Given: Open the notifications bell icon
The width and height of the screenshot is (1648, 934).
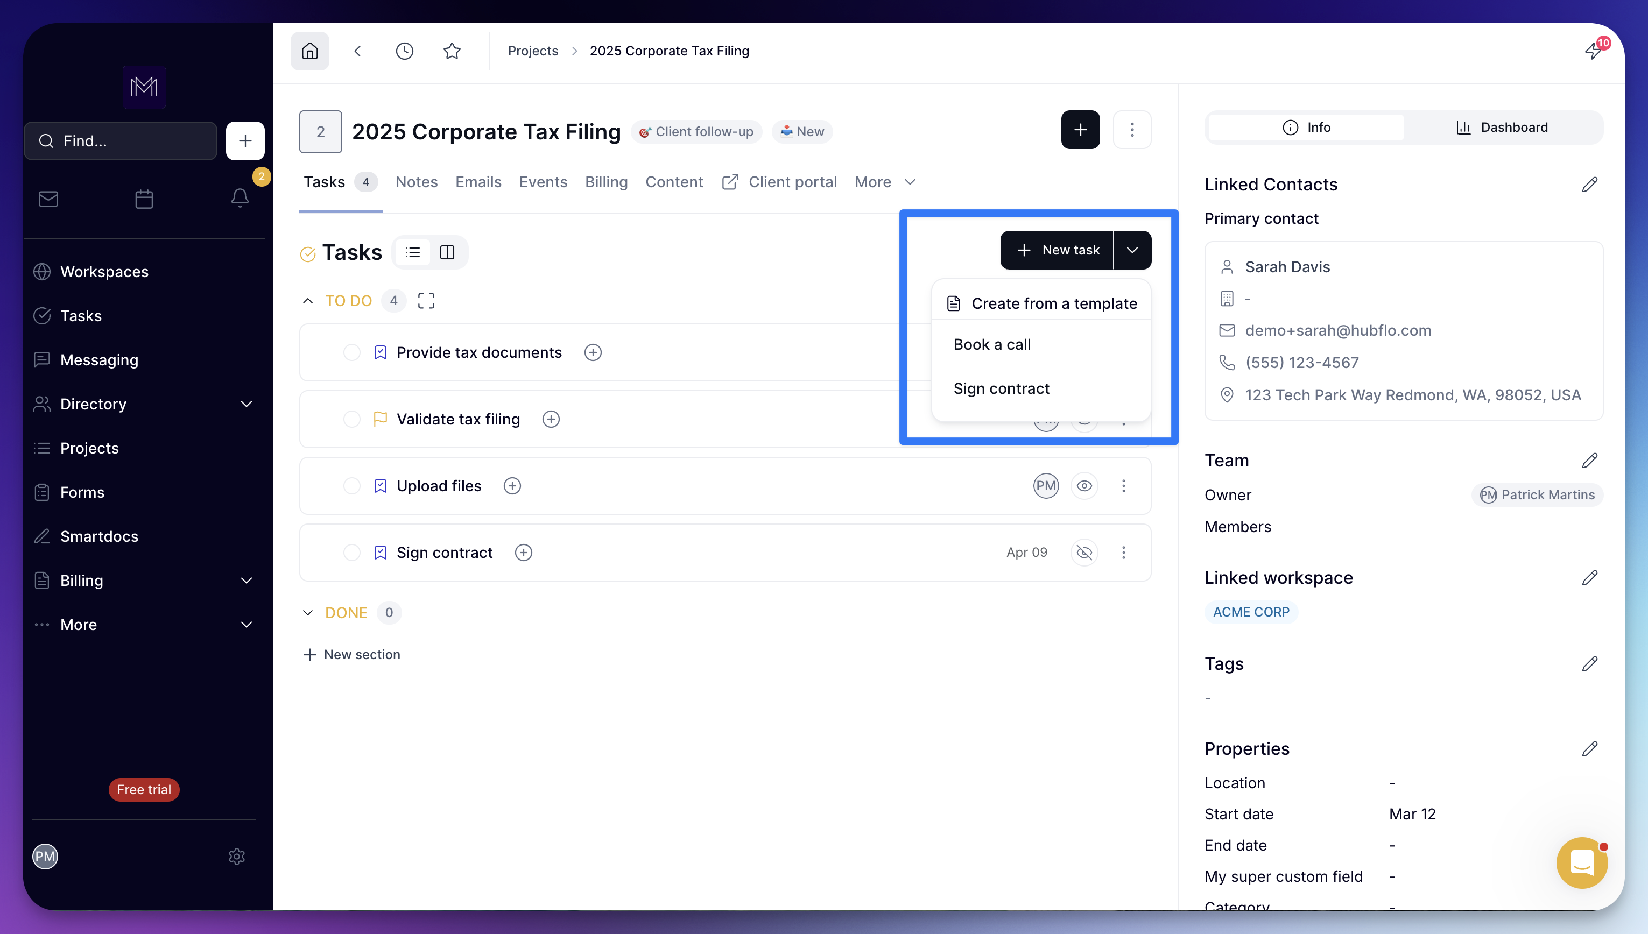Looking at the screenshot, I should click(240, 197).
